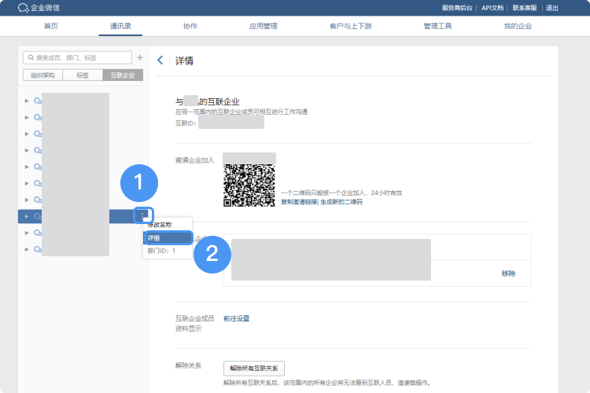590x393 pixels.
Task: Open 应用管理 in the top navigation
Action: click(263, 26)
